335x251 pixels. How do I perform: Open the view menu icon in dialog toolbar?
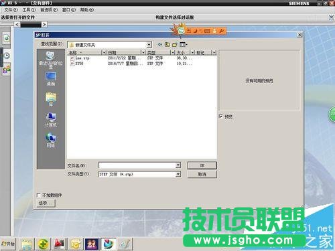[184, 44]
